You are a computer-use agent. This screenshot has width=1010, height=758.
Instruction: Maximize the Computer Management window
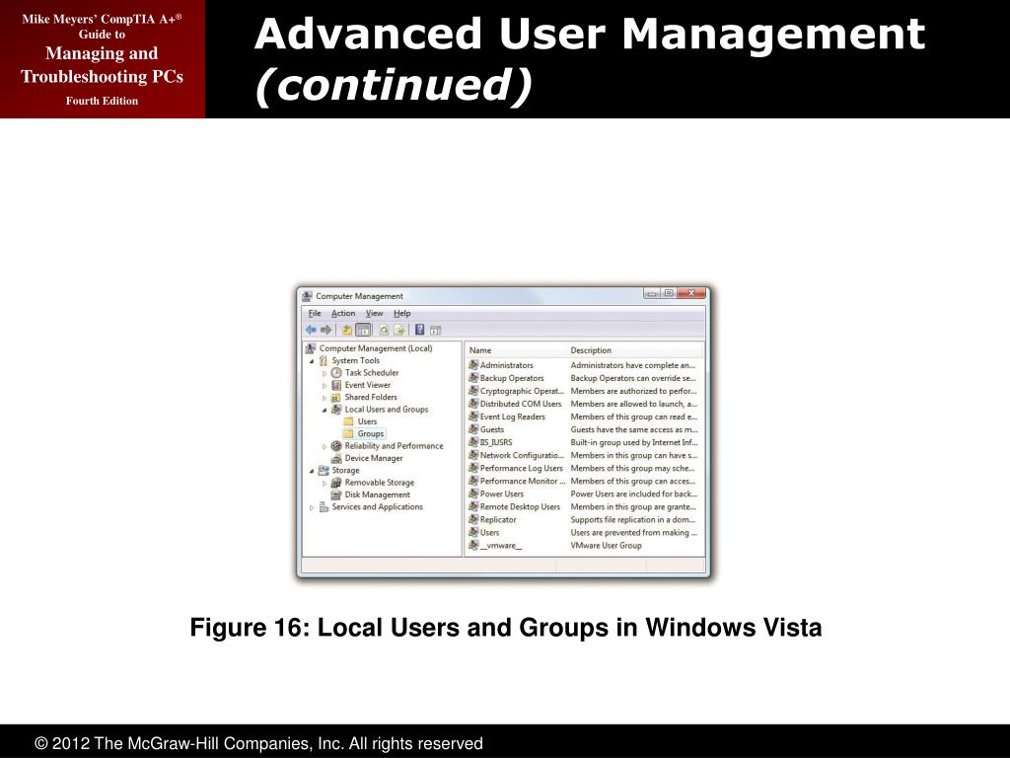[669, 293]
